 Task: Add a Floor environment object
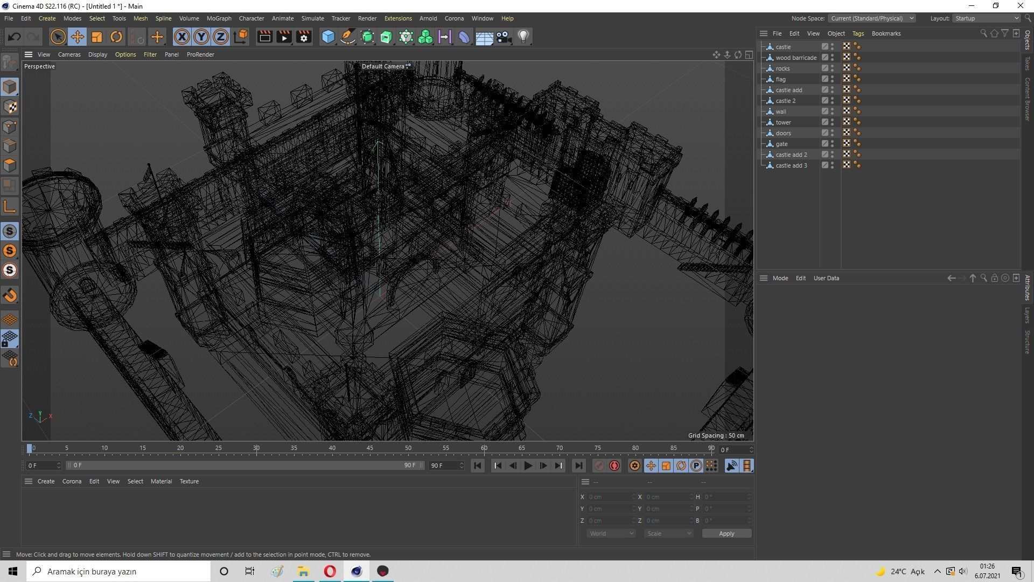point(484,37)
